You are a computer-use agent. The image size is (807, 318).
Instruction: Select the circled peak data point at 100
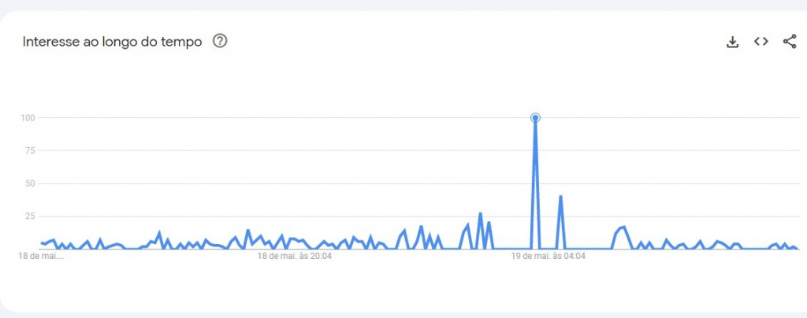pos(535,117)
